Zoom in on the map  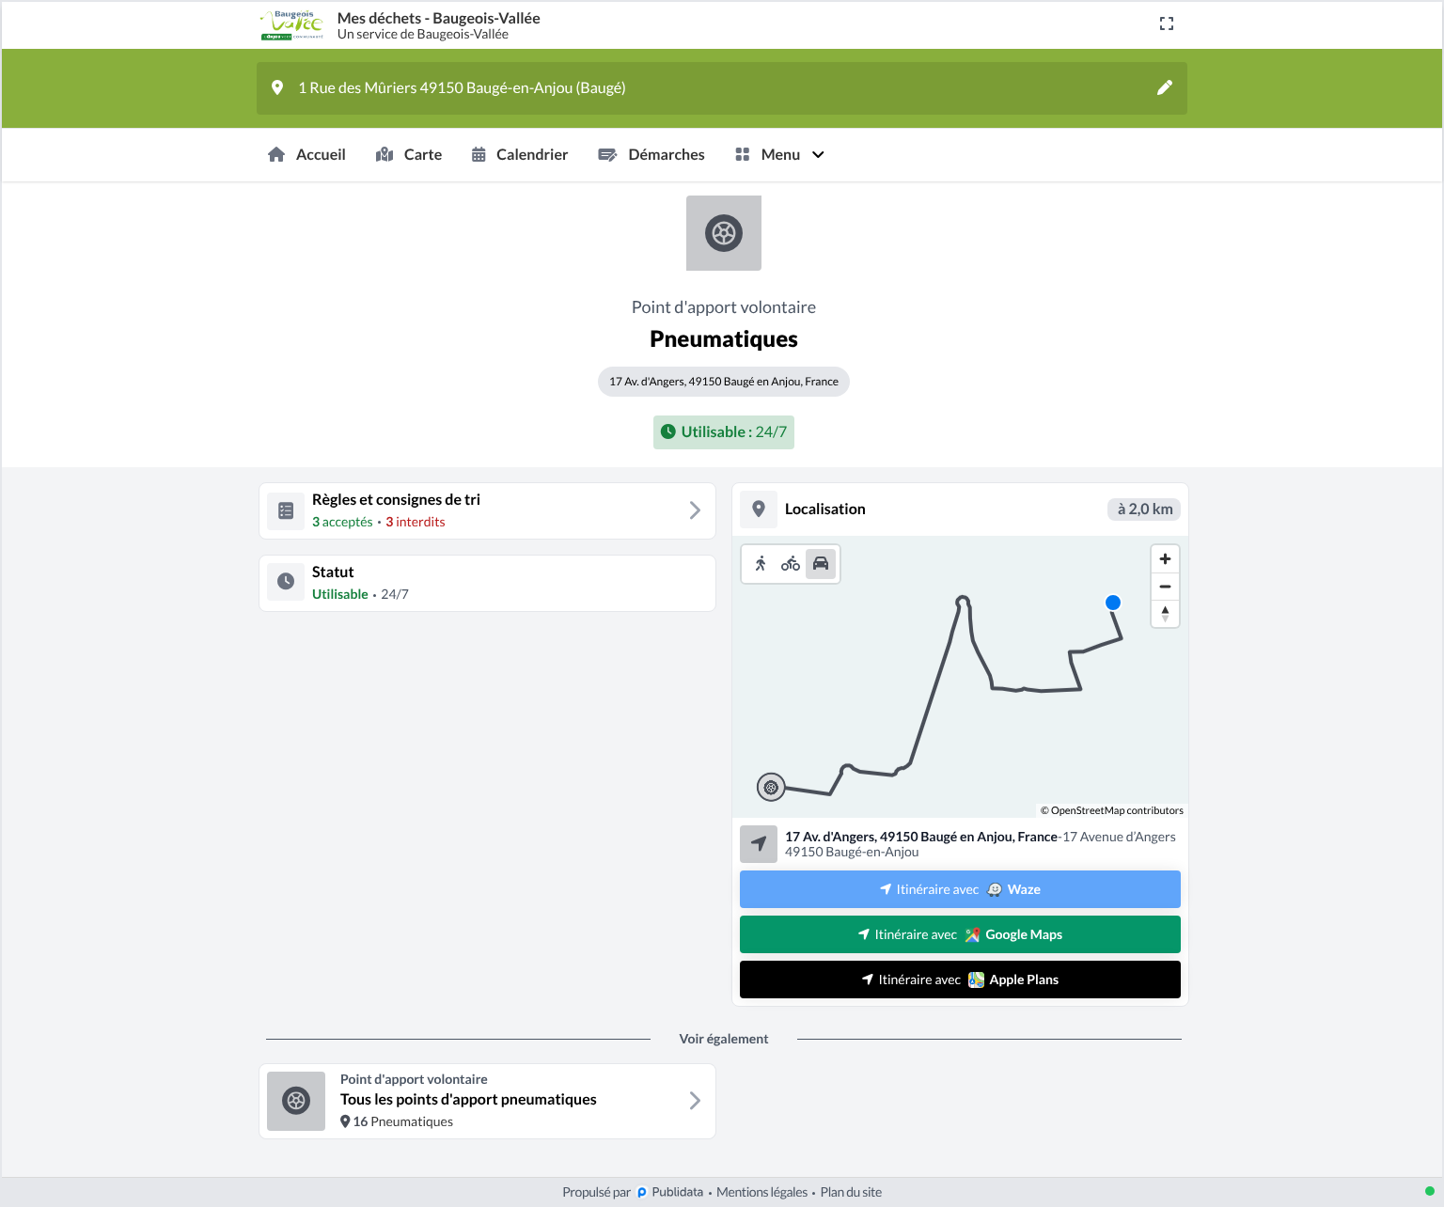click(1165, 558)
